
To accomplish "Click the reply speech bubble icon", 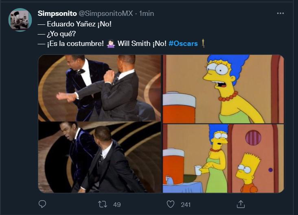I will [x=42, y=204].
